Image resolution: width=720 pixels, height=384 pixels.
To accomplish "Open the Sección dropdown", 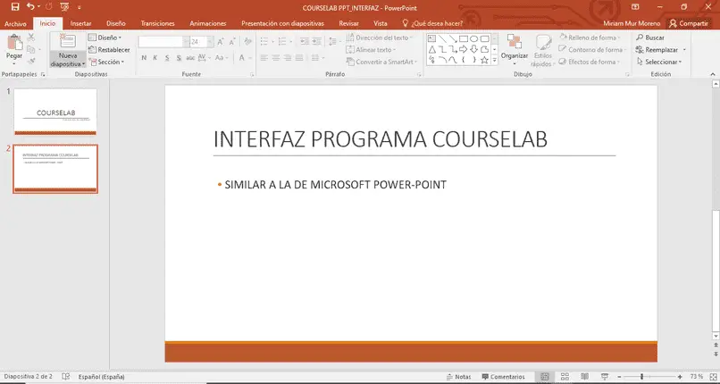I will [106, 62].
